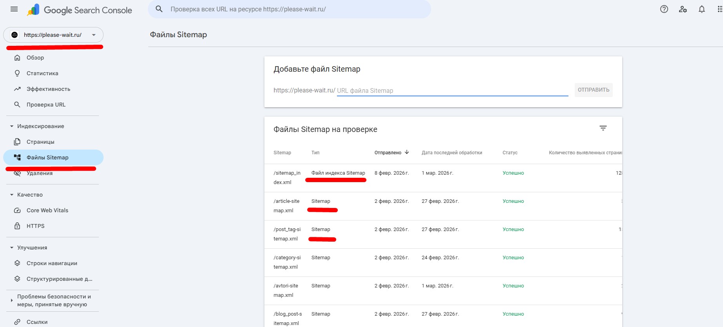Select Файлы Sitemap menu item
Screen dimensions: 723x327
[x=53, y=157]
